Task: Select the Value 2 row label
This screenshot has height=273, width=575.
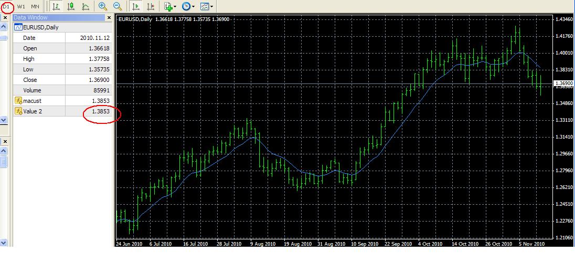Action: (33, 111)
